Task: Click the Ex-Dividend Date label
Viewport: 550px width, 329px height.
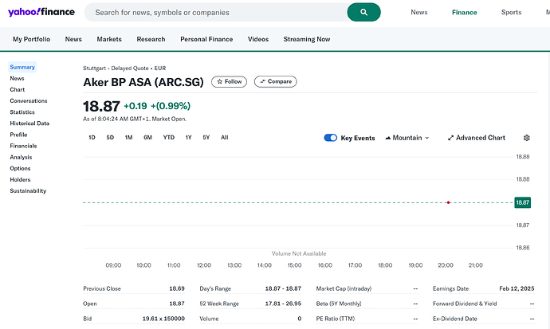Action: [455, 319]
